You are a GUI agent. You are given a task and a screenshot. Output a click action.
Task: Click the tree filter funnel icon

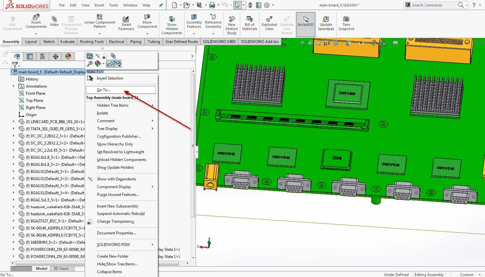click(x=15, y=65)
